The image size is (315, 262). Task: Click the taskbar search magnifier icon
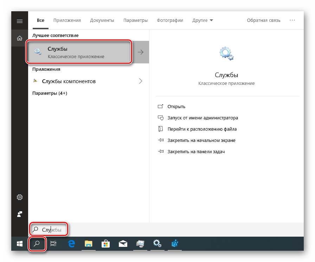[37, 243]
